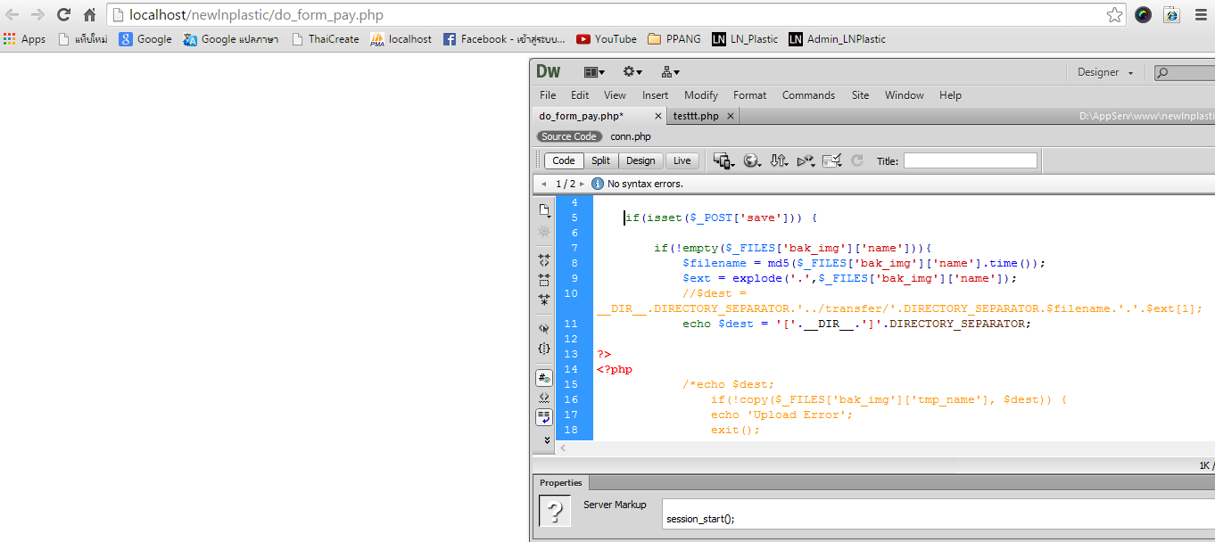This screenshot has width=1215, height=542.
Task: Expand more coding toolbar tools chevron
Action: pos(547,439)
